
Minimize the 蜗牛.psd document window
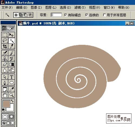point(127,23)
